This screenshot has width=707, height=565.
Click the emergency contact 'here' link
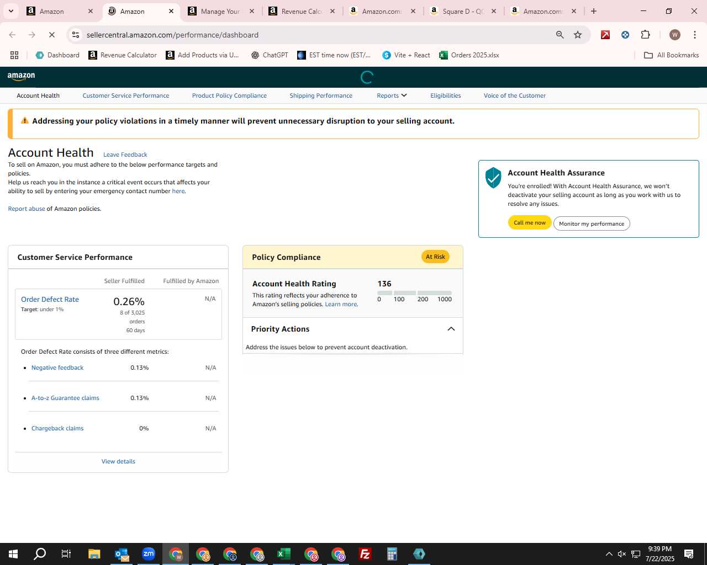point(178,191)
